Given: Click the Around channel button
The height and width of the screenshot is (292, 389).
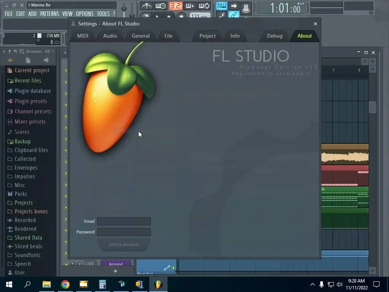Looking at the screenshot, I should click(115, 263).
